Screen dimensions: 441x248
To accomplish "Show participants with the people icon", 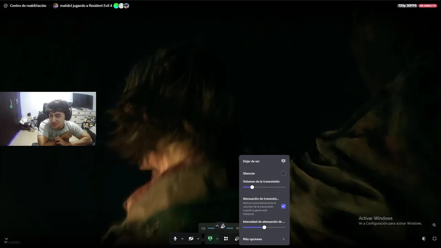I will point(223,226).
